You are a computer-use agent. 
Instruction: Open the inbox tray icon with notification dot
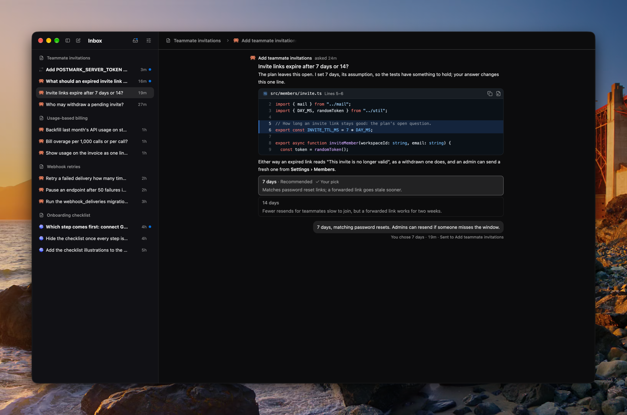coord(135,40)
